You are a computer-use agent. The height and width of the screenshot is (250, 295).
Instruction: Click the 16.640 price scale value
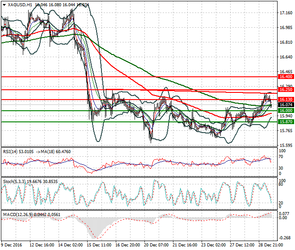click(286, 57)
